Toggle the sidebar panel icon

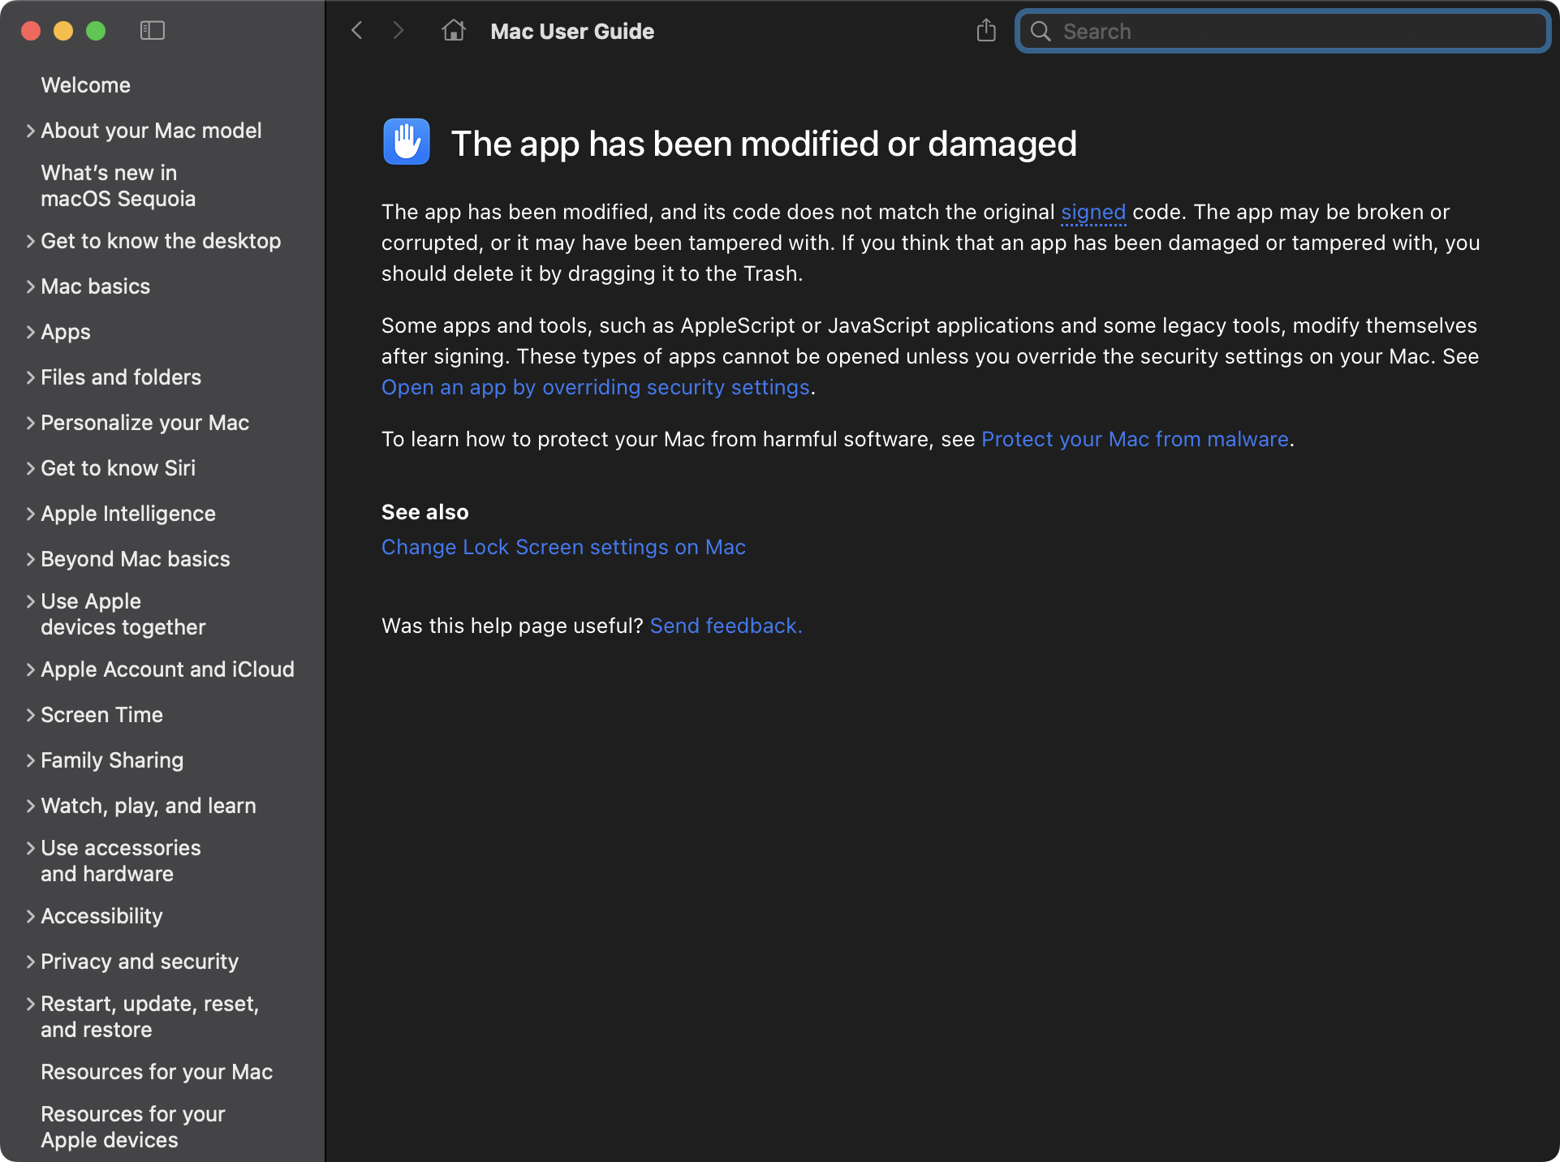click(153, 31)
